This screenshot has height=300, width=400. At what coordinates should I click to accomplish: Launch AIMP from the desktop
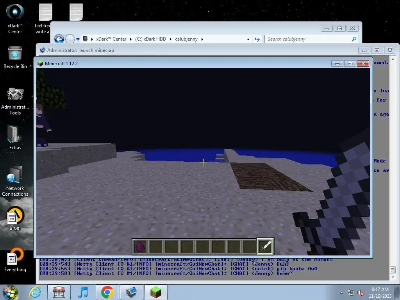coord(15,219)
